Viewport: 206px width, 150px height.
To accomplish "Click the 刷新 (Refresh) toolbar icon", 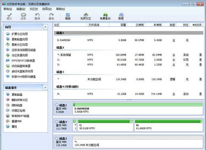I will tap(68, 16).
